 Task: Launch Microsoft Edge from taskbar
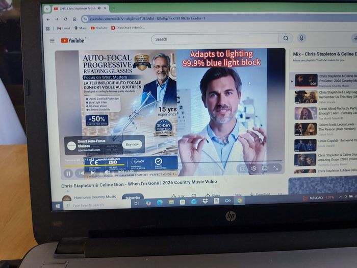pyautogui.click(x=160, y=202)
